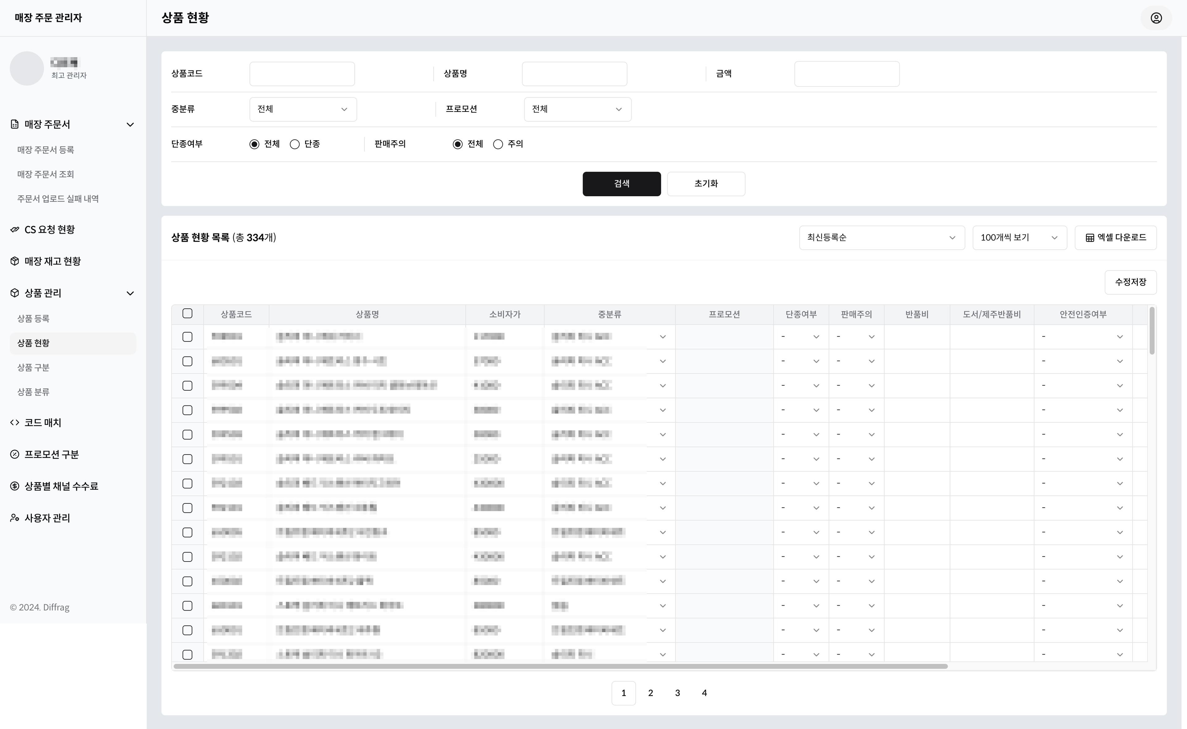Open the 최신등록순 sort dropdown
The width and height of the screenshot is (1187, 729).
point(881,238)
